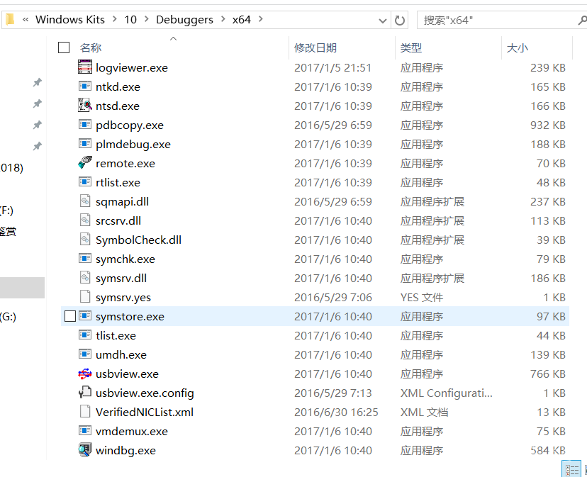Select the remote.exe file name
Screen dimensions: 587x477
click(125, 163)
